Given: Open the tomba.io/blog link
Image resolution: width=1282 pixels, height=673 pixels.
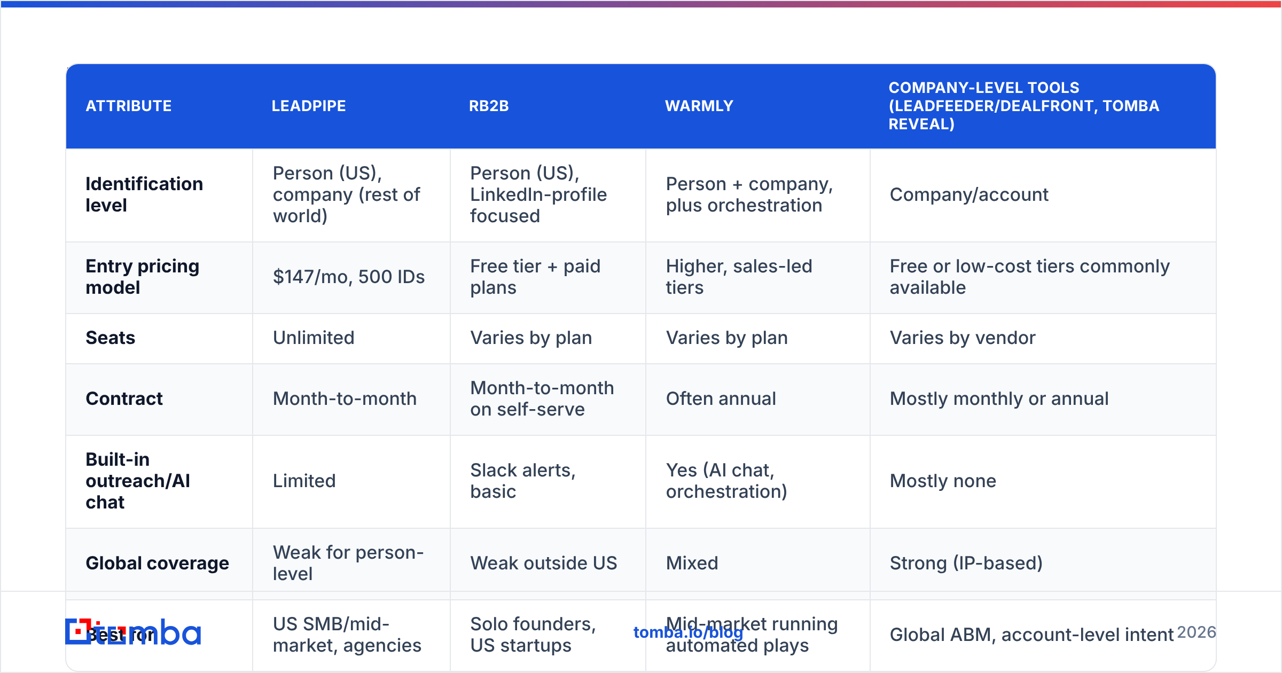Looking at the screenshot, I should (688, 632).
